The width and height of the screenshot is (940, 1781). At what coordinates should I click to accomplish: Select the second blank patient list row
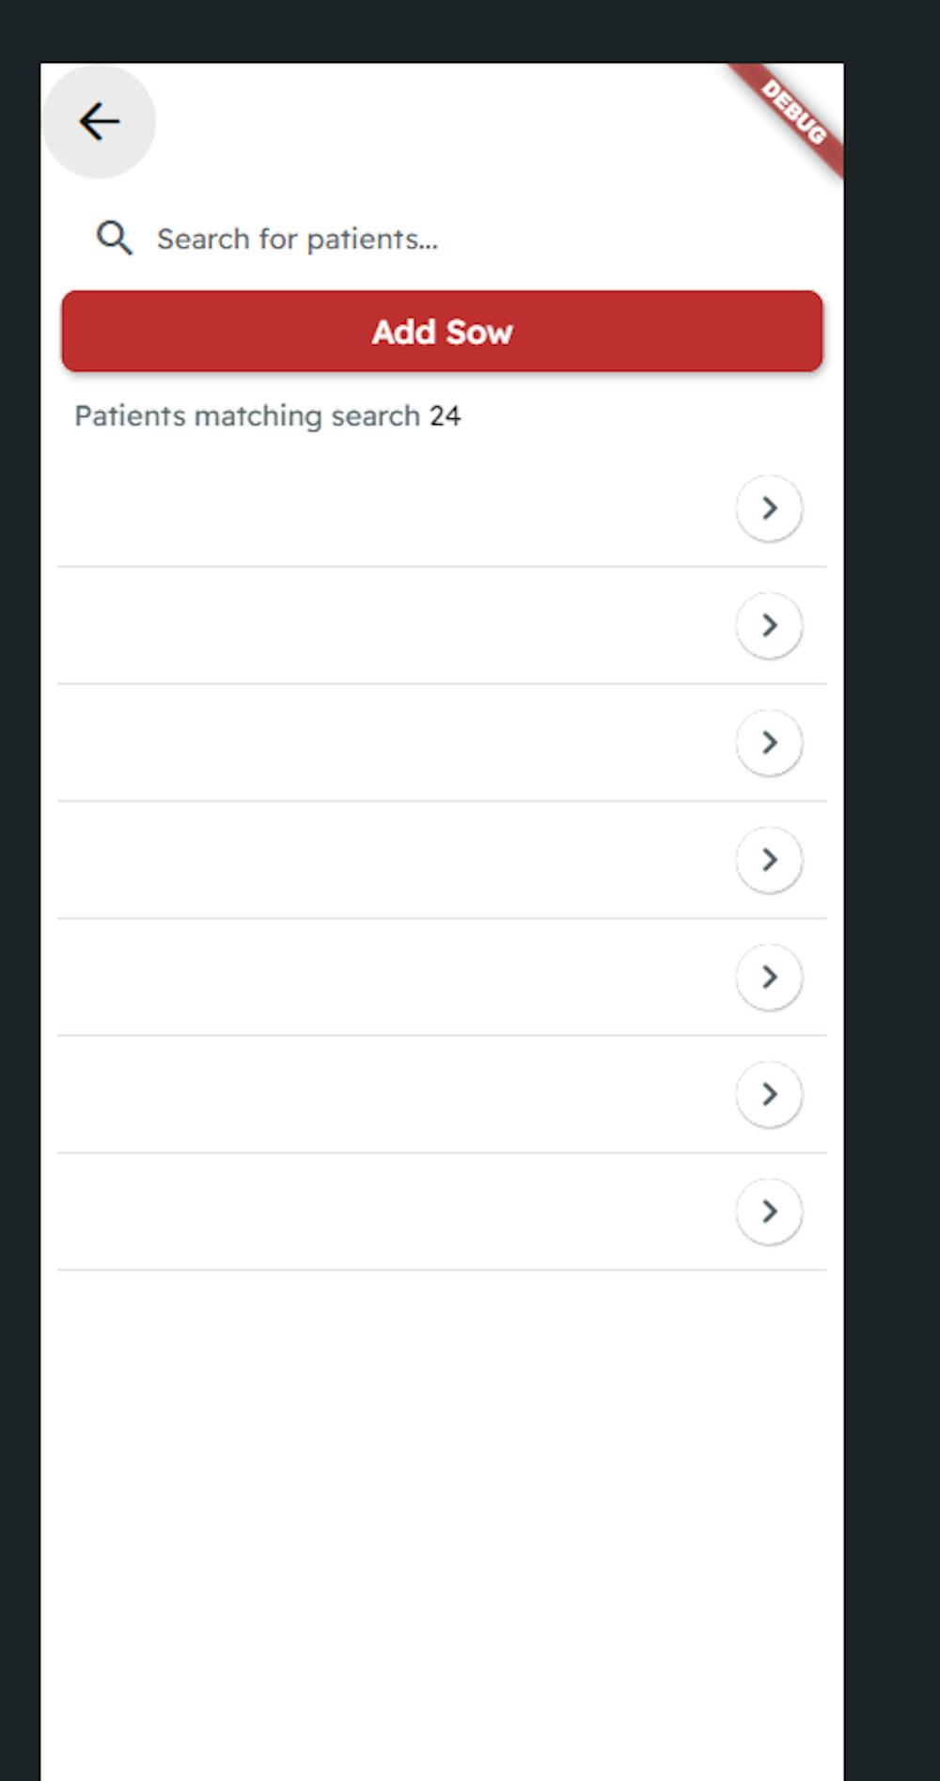(376, 626)
